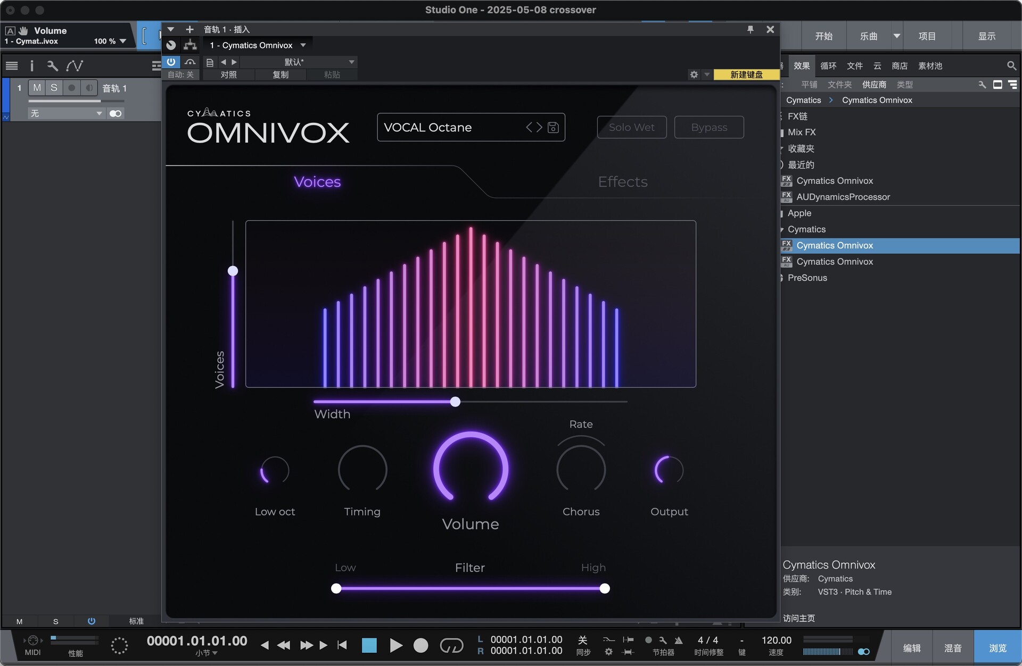Open browser wrench options icon
The image size is (1022, 666).
(982, 85)
